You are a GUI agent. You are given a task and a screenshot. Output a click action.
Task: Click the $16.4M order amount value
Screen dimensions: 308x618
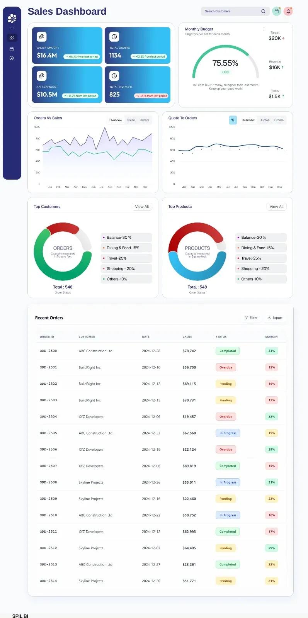pyautogui.click(x=47, y=55)
